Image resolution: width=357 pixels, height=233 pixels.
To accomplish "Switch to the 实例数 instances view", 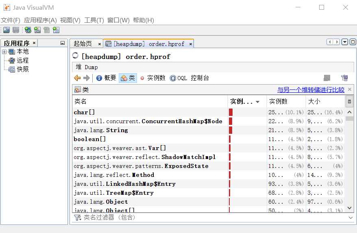I will pos(153,78).
